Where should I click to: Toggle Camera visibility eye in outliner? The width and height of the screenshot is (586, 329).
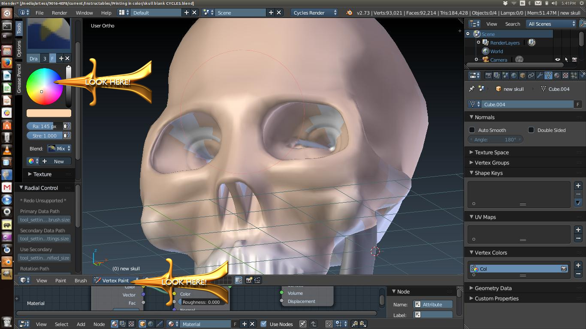557,60
